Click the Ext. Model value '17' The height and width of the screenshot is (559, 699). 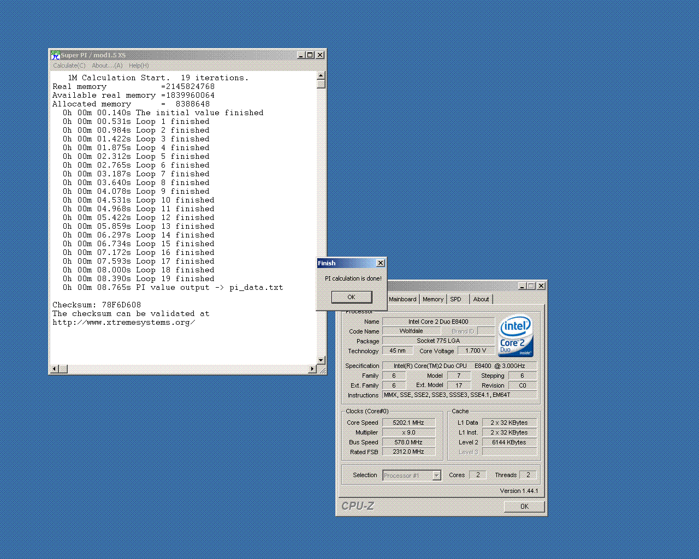pyautogui.click(x=459, y=385)
